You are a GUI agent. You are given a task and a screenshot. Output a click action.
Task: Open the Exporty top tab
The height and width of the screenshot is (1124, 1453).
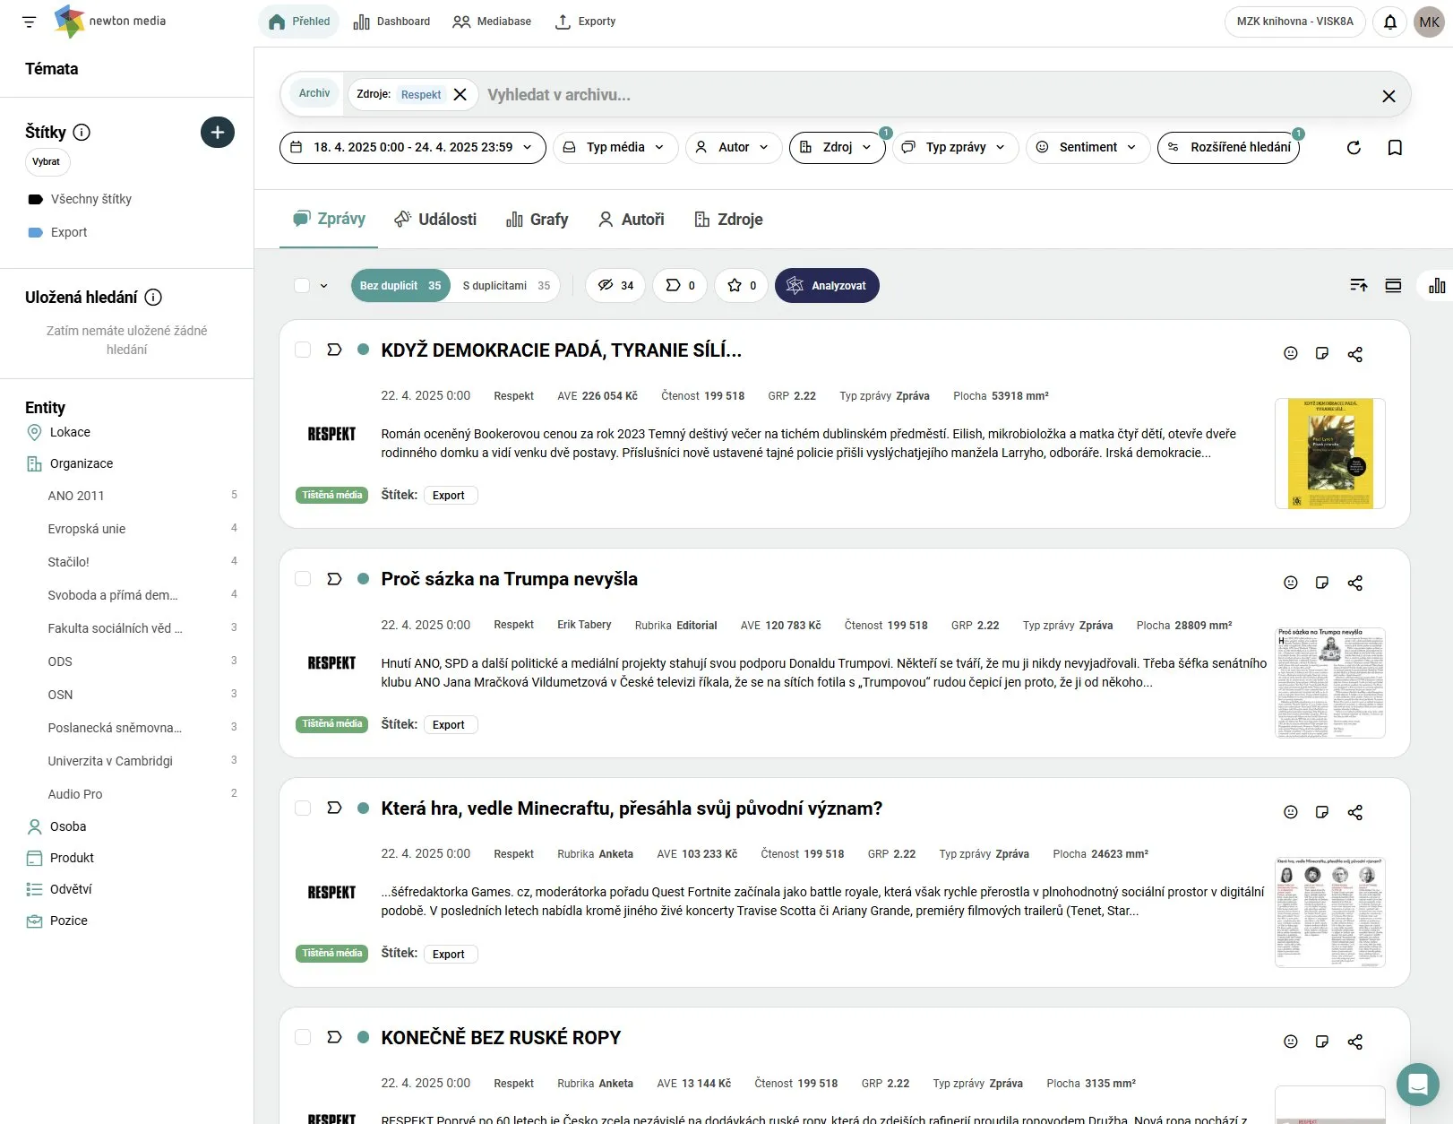pos(586,22)
